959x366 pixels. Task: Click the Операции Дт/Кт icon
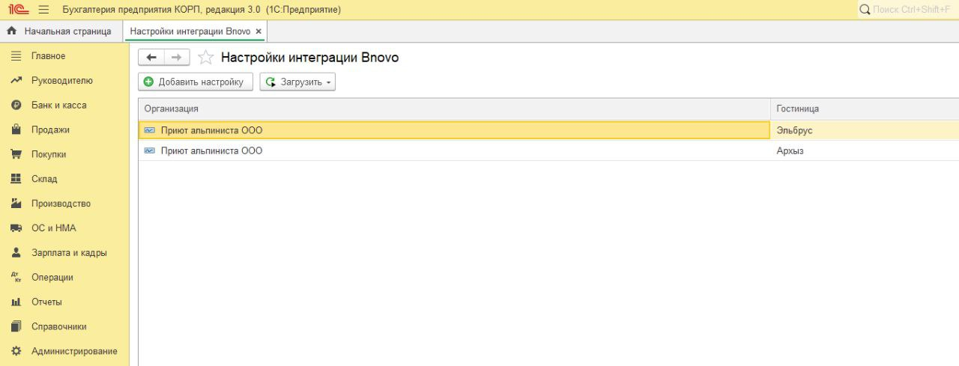15,278
